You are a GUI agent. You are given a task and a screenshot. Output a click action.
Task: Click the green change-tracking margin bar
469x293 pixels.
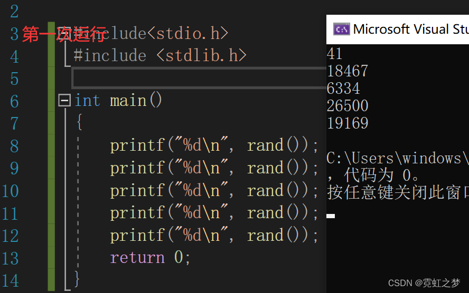coord(51,156)
